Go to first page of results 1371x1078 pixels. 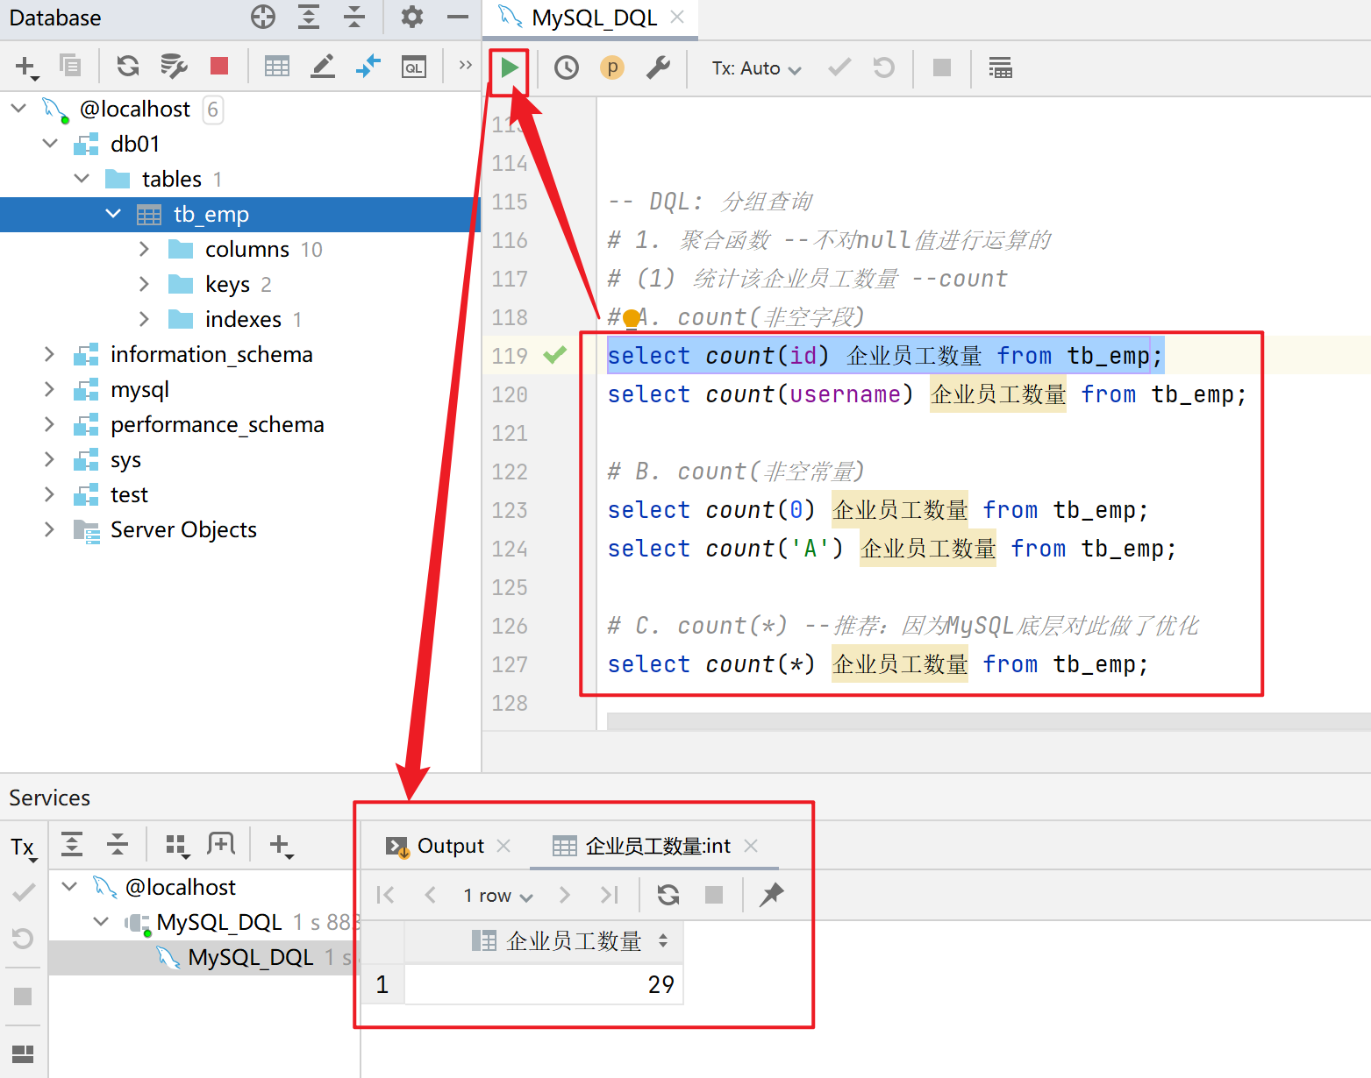385,894
